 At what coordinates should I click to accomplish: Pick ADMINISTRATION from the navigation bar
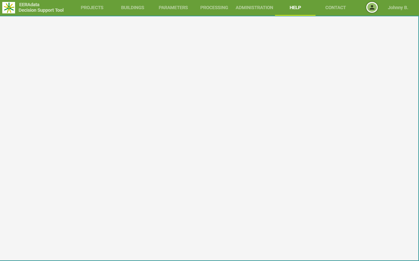tap(254, 8)
